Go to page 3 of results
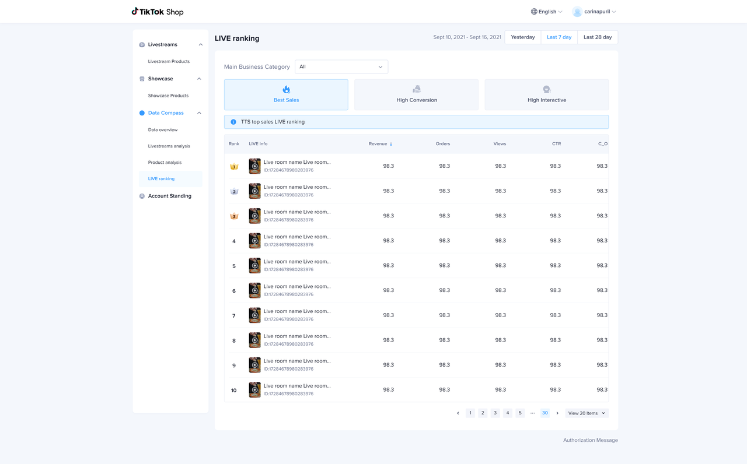 click(495, 413)
